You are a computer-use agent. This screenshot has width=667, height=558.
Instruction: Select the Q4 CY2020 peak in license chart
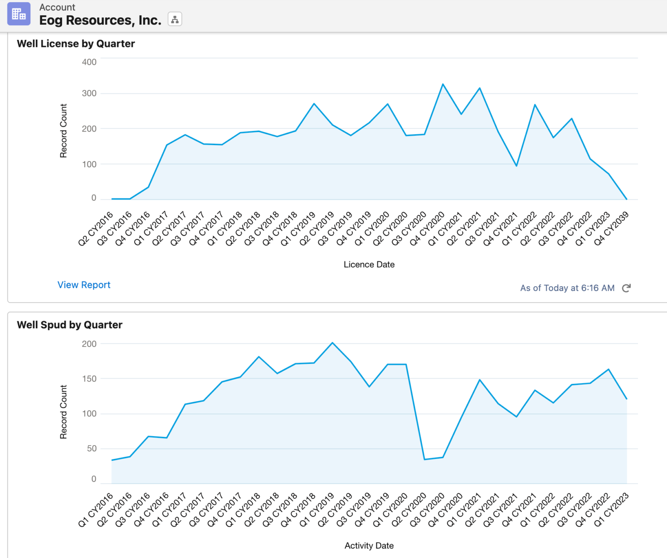point(442,84)
